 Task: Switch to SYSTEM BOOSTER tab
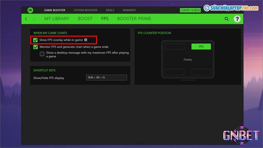point(86,10)
